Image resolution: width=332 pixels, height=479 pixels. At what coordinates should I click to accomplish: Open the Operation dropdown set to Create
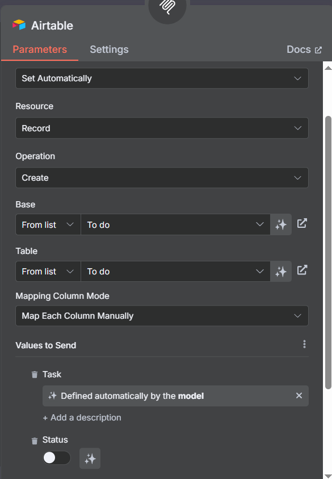click(162, 178)
